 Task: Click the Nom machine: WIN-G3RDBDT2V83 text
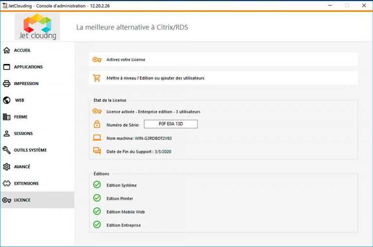pyautogui.click(x=139, y=138)
